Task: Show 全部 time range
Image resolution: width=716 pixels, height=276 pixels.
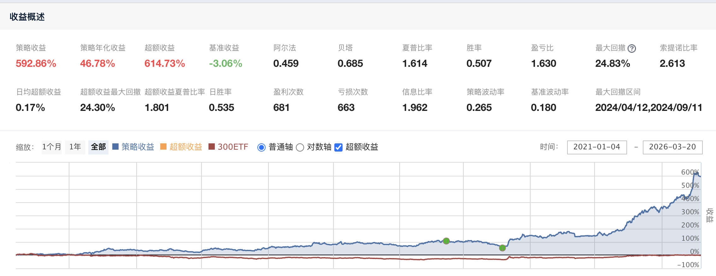Action: 98,147
